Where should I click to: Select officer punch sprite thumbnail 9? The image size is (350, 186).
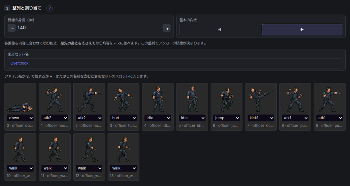(330, 99)
